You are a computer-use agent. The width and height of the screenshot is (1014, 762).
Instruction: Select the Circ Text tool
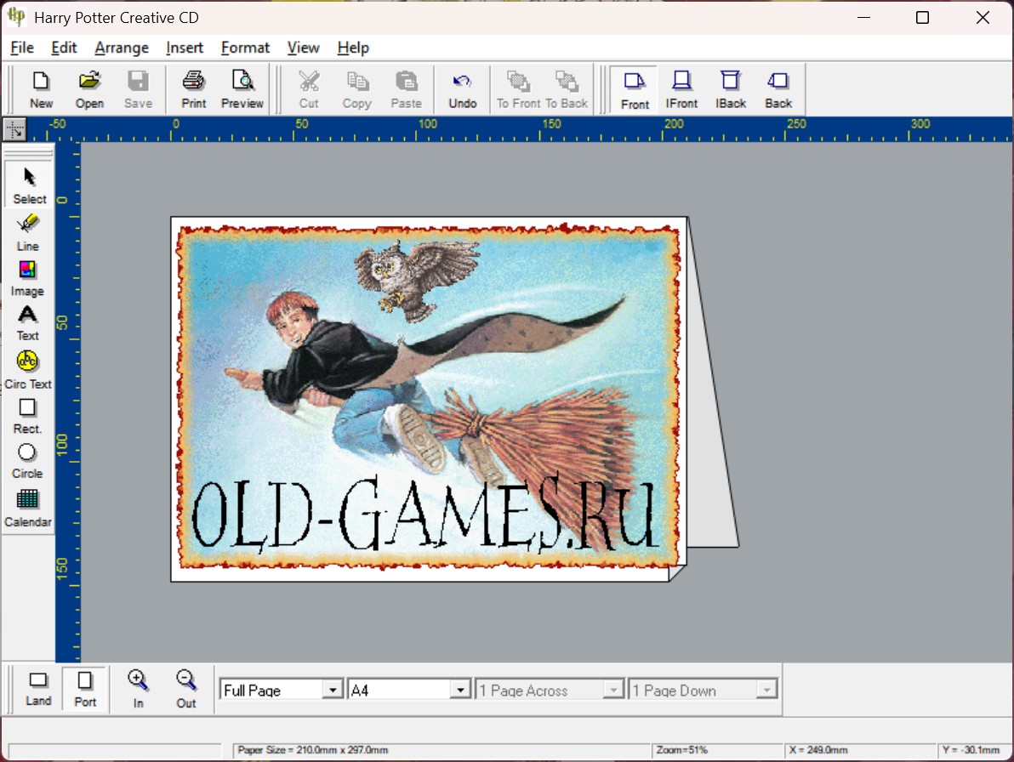27,370
